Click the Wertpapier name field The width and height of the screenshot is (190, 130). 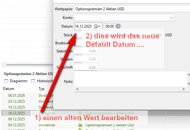pos(124,9)
